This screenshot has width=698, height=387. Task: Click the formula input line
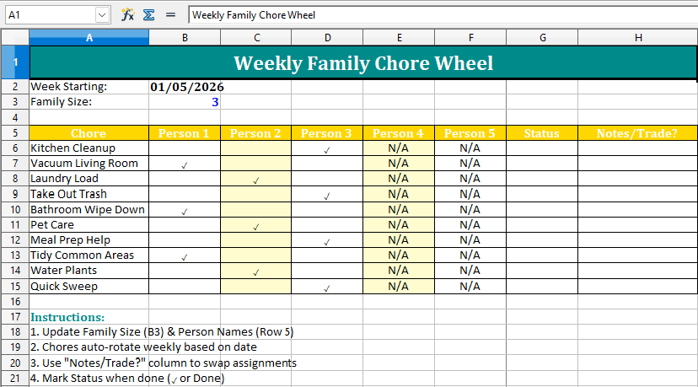pos(438,14)
